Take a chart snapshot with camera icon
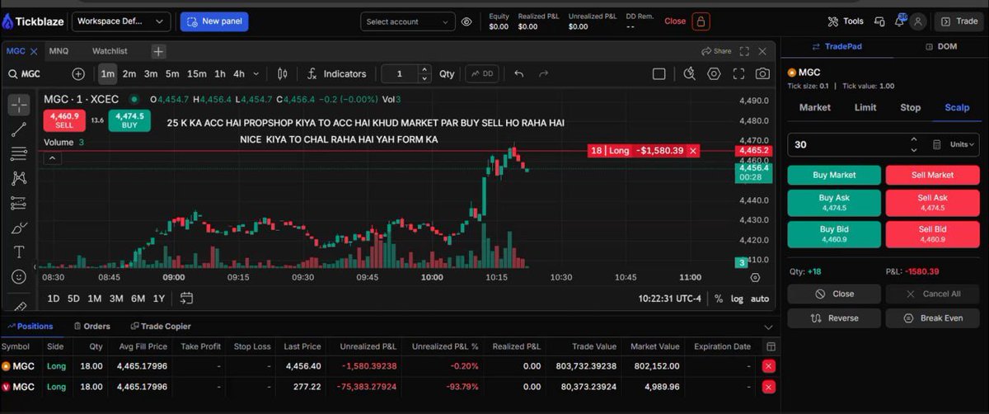 [x=763, y=73]
